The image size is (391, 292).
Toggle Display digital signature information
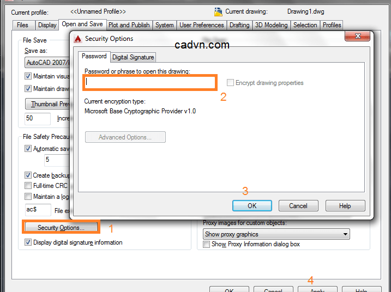click(28, 242)
